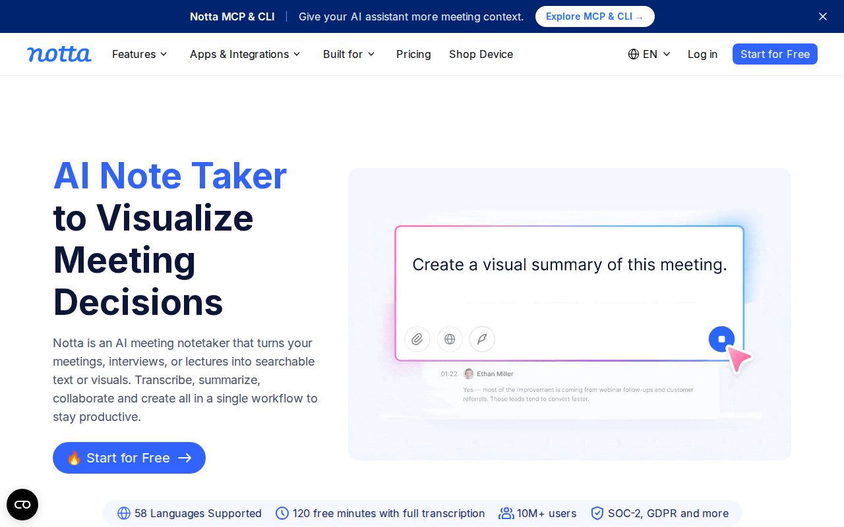Viewport: 844px width, 527px height.
Task: Click '120 free minutes with full transcription' text
Action: click(389, 513)
